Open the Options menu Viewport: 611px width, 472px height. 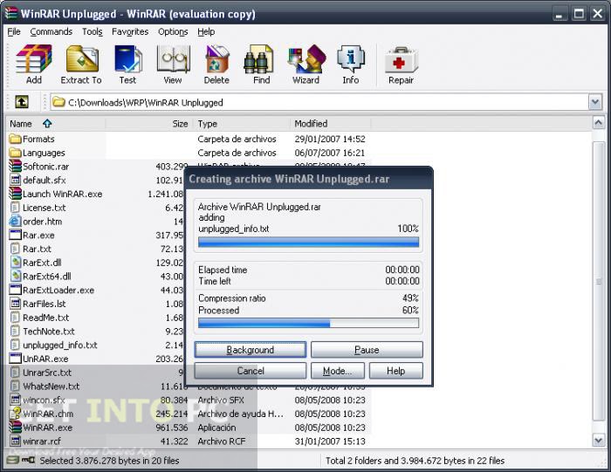173,31
